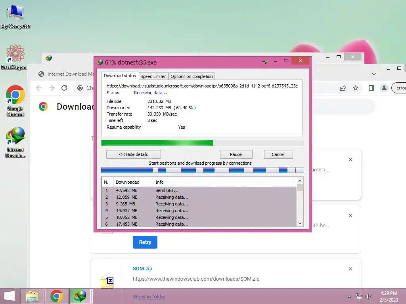The width and height of the screenshot is (406, 304).
Task: Click Show in folder link
Action: [x=149, y=297]
